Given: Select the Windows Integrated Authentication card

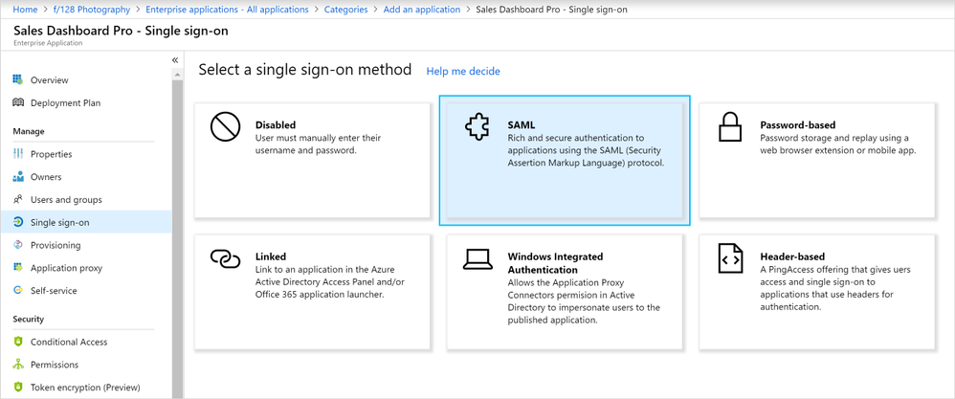Looking at the screenshot, I should pos(565,292).
